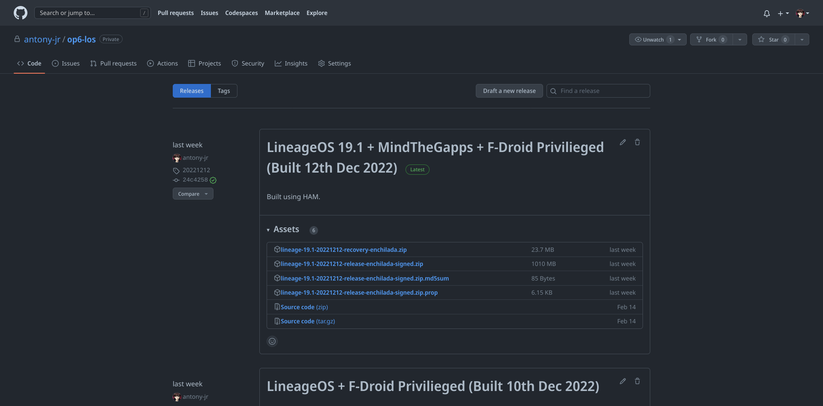Screen dimensions: 823x406
Task: Click the magnifier icon in Find a release
Action: pyautogui.click(x=553, y=91)
